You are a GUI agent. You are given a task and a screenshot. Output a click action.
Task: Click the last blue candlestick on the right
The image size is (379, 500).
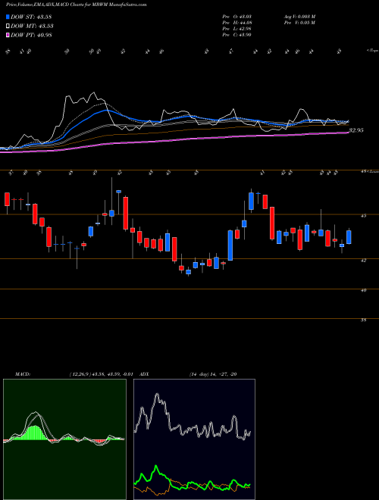point(349,237)
